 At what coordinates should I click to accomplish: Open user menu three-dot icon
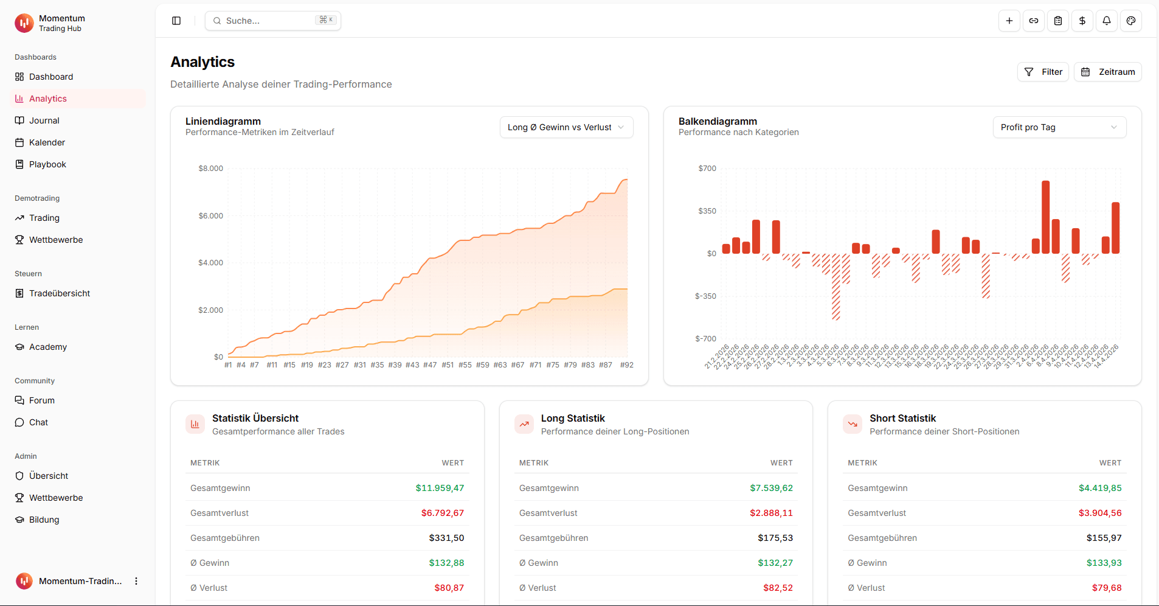(x=136, y=581)
